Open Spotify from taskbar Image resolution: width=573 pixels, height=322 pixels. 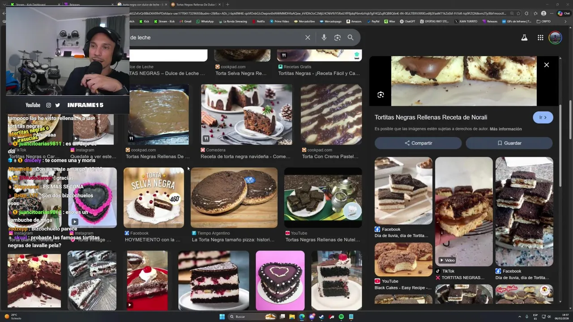(x=341, y=317)
